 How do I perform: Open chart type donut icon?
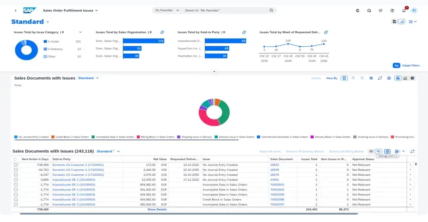click(389, 78)
